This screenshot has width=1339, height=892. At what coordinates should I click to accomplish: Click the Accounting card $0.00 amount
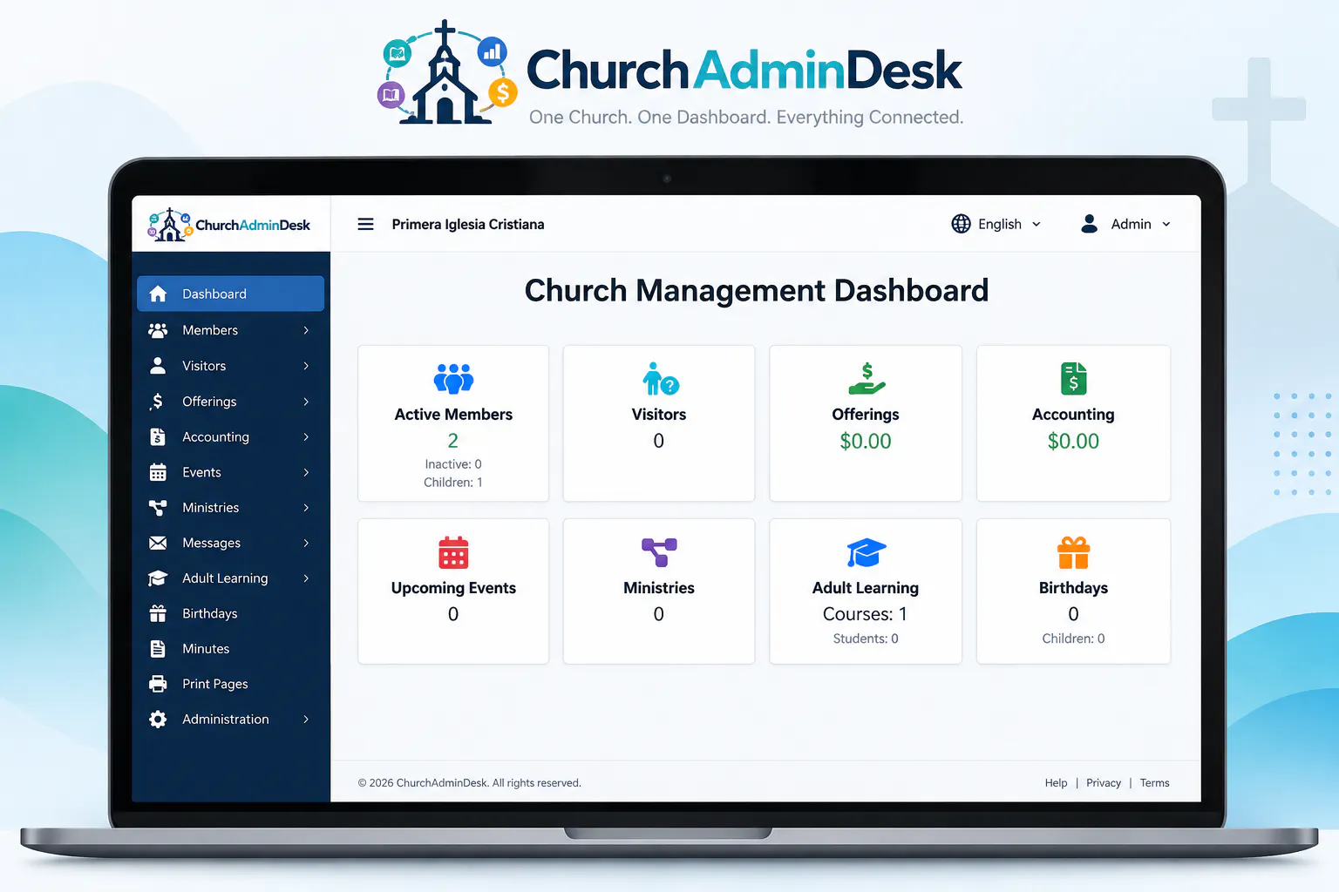(x=1074, y=441)
